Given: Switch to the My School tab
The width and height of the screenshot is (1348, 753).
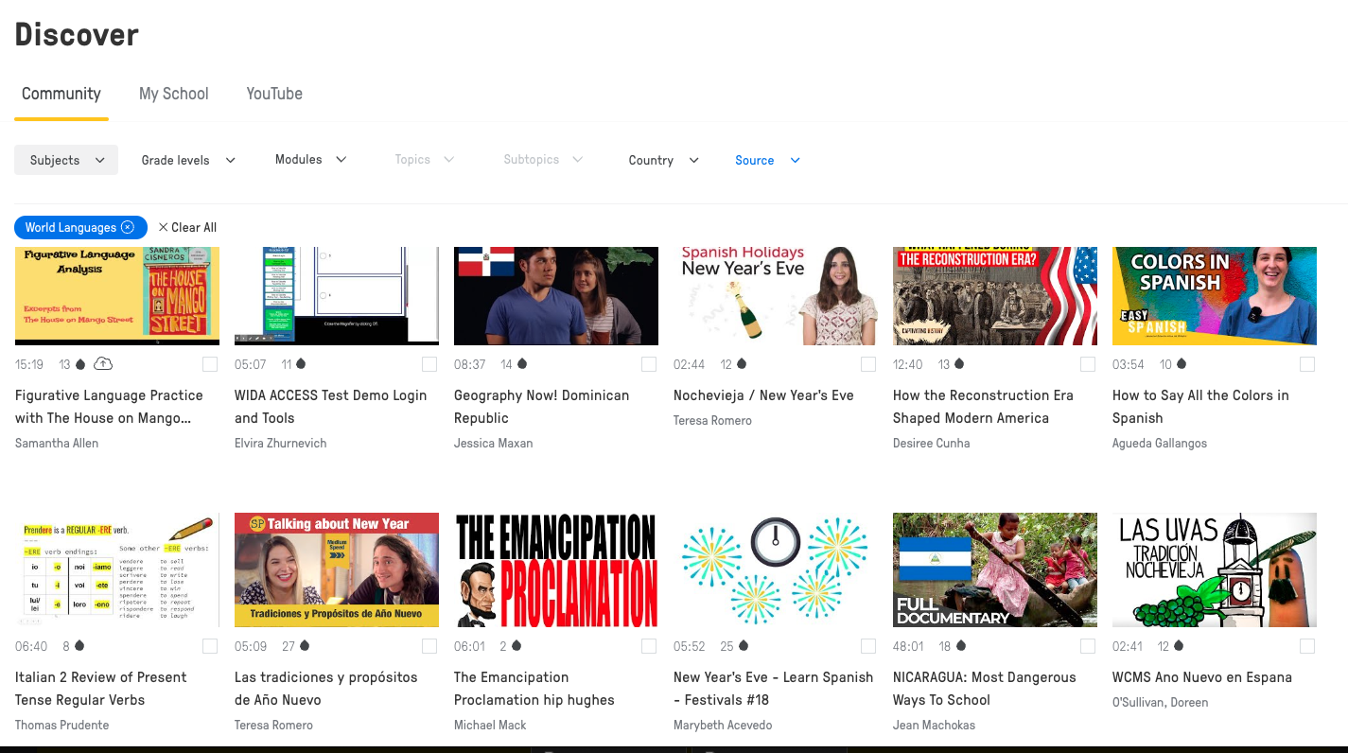Looking at the screenshot, I should click(174, 94).
